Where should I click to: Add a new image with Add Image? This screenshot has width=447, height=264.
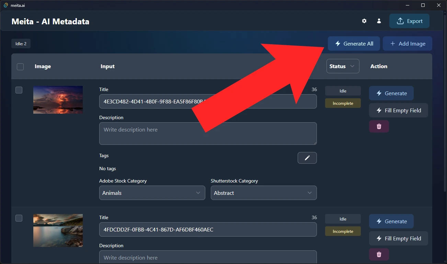(407, 43)
